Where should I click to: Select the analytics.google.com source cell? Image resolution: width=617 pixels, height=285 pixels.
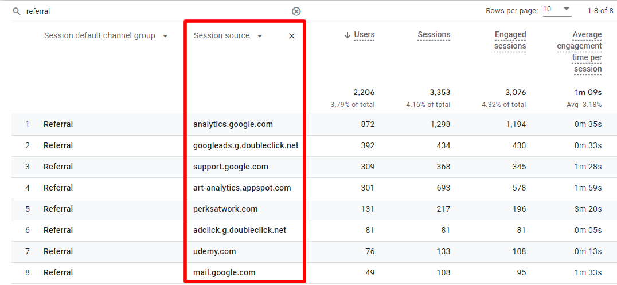(233, 124)
